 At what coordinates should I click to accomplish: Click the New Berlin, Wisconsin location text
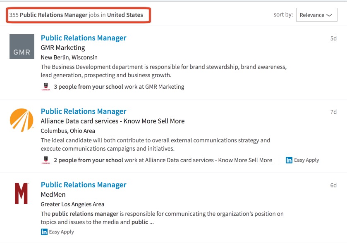point(69,57)
